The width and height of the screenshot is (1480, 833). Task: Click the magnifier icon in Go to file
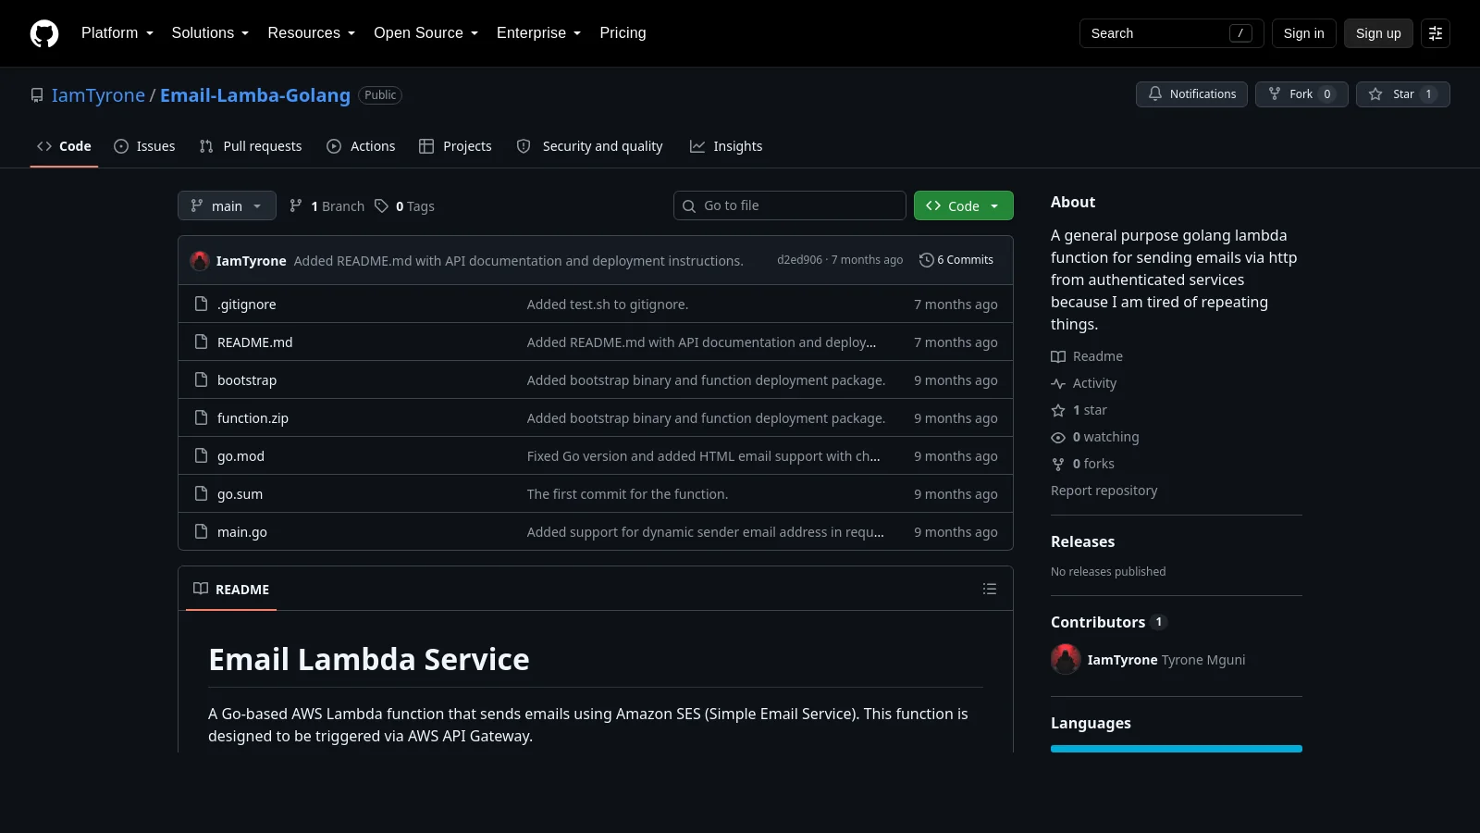pyautogui.click(x=689, y=205)
